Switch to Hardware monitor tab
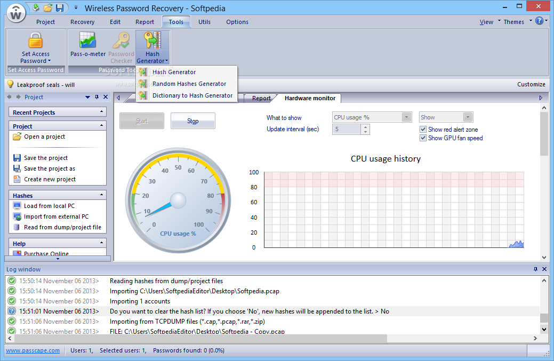 310,98
